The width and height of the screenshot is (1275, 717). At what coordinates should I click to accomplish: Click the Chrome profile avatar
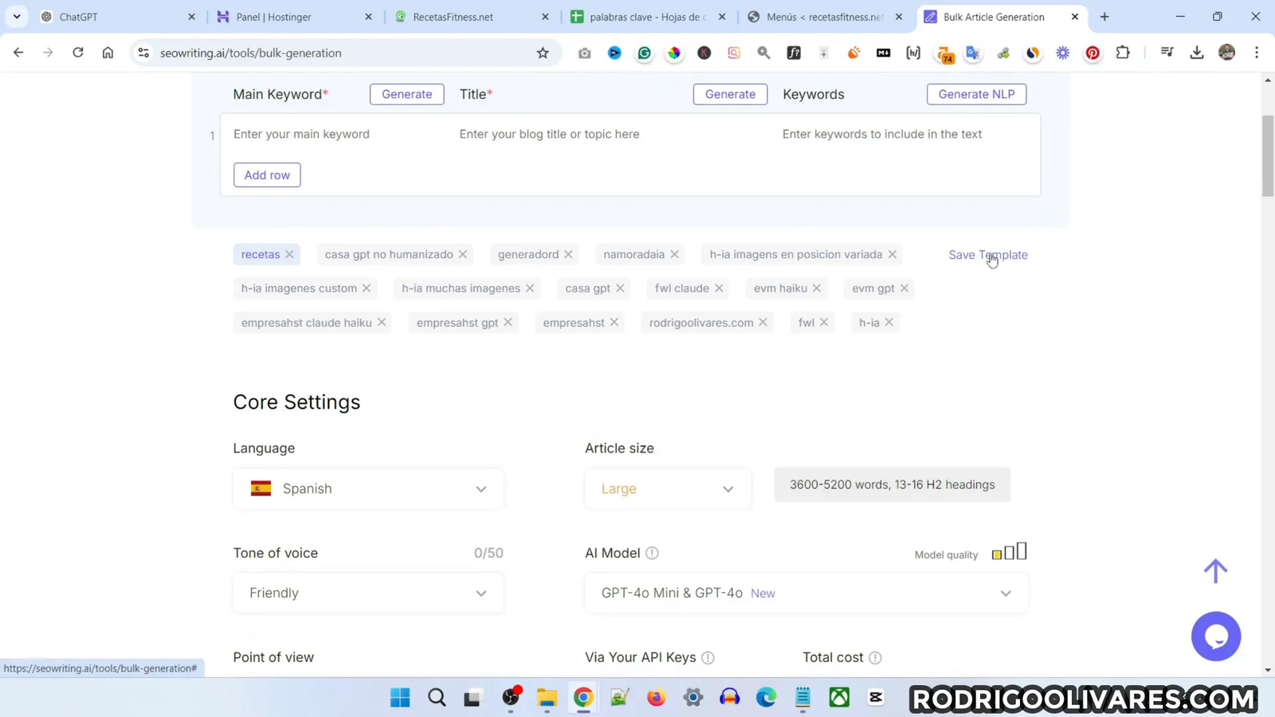1227,53
